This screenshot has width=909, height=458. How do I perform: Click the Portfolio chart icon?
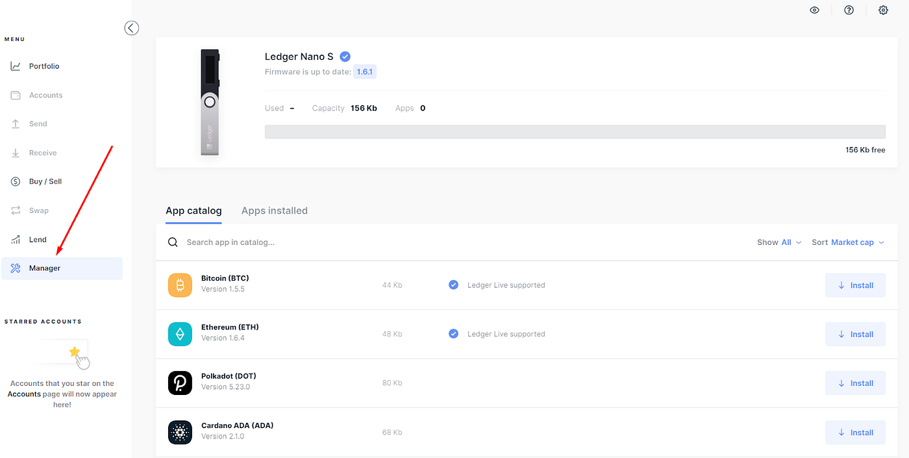[16, 66]
